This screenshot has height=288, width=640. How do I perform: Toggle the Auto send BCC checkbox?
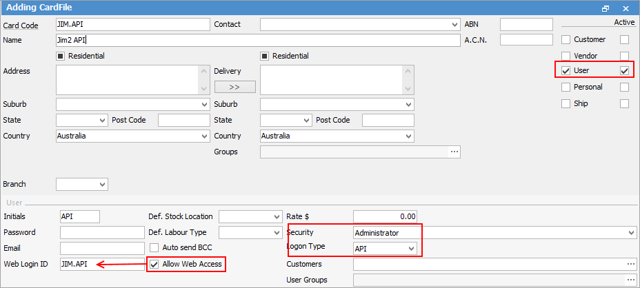click(154, 247)
